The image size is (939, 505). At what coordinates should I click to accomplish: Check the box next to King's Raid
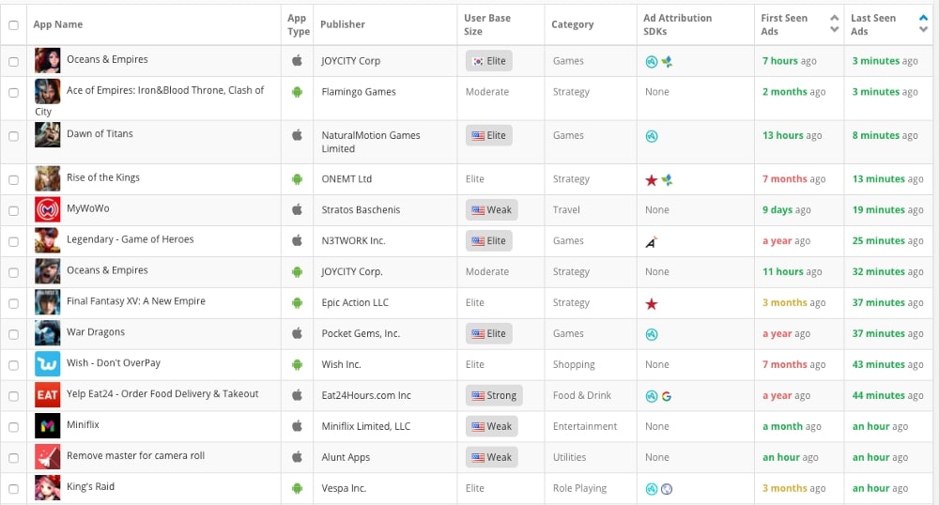click(x=13, y=488)
